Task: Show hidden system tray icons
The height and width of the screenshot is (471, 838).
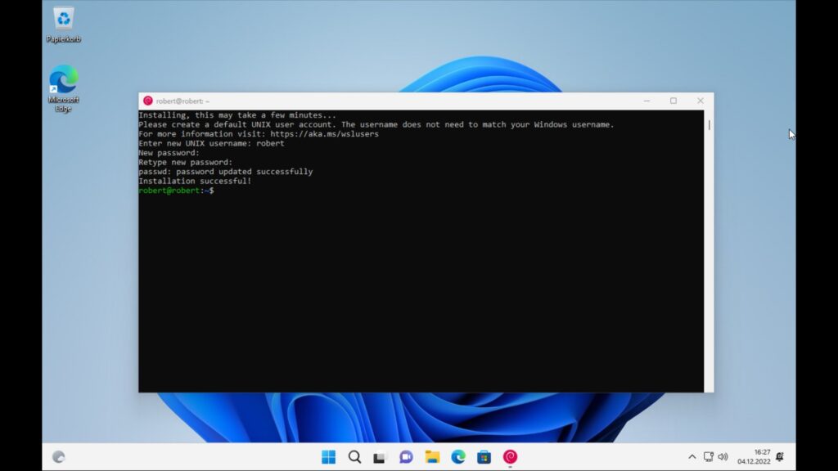Action: click(692, 457)
